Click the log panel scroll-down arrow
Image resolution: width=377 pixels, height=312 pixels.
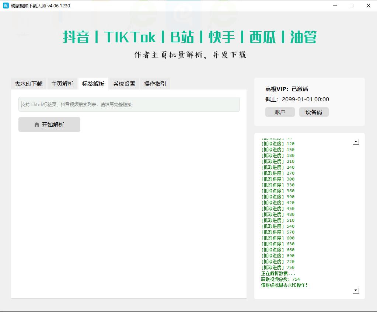(x=356, y=291)
